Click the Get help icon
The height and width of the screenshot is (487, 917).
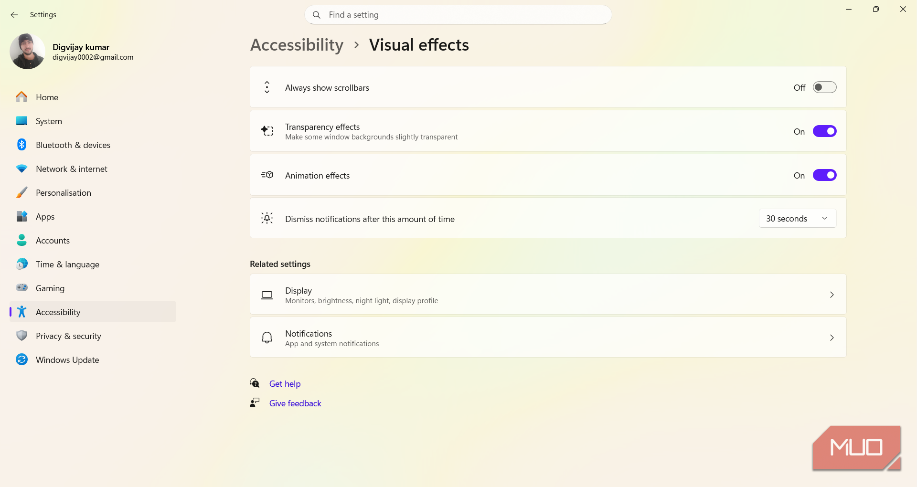click(x=255, y=383)
